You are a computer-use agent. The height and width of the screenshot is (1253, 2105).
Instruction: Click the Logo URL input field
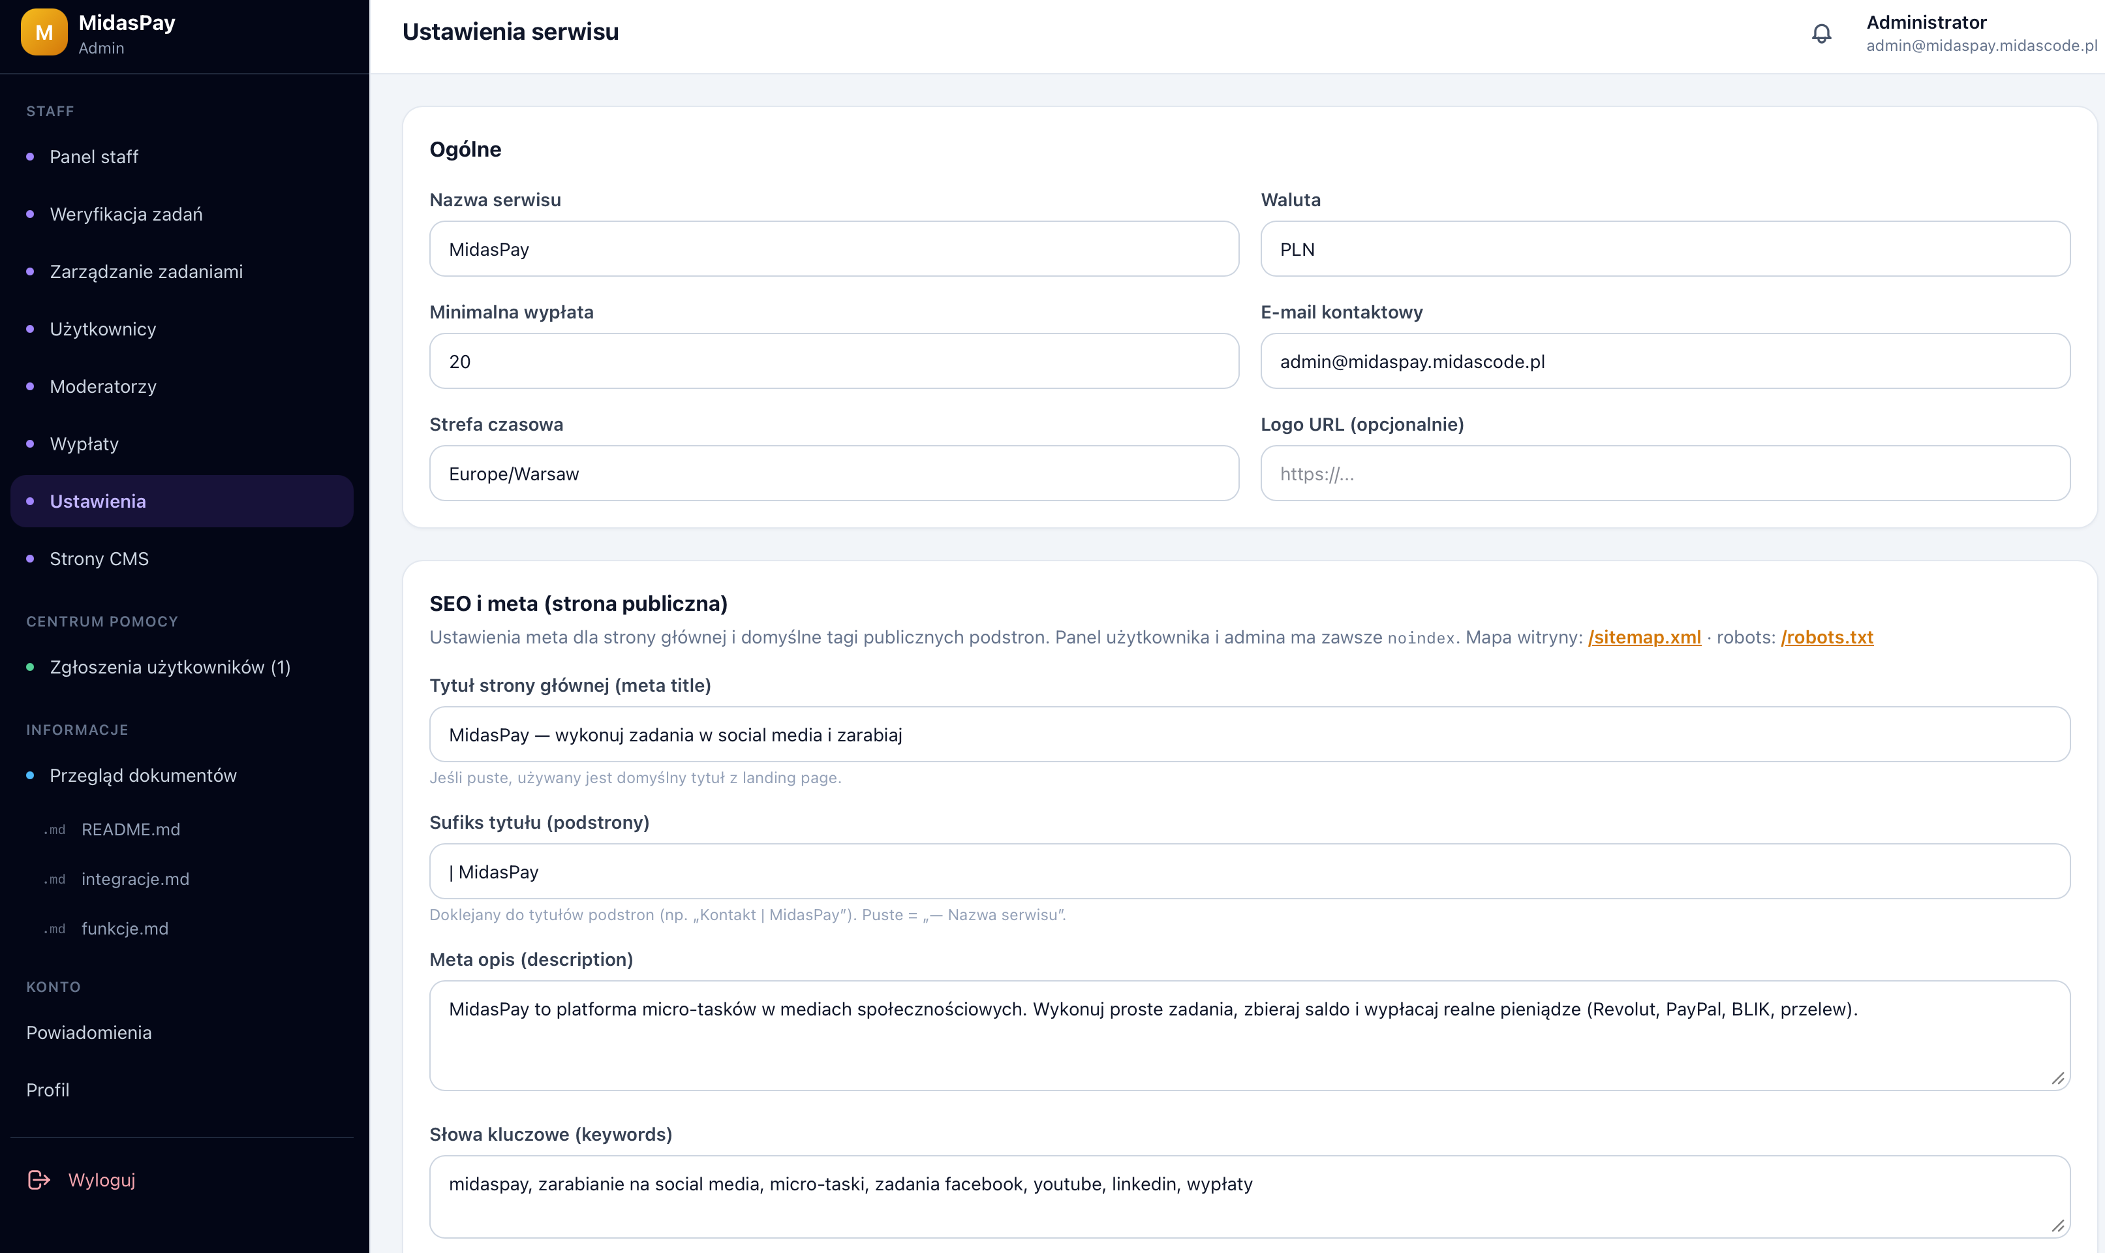click(1665, 474)
